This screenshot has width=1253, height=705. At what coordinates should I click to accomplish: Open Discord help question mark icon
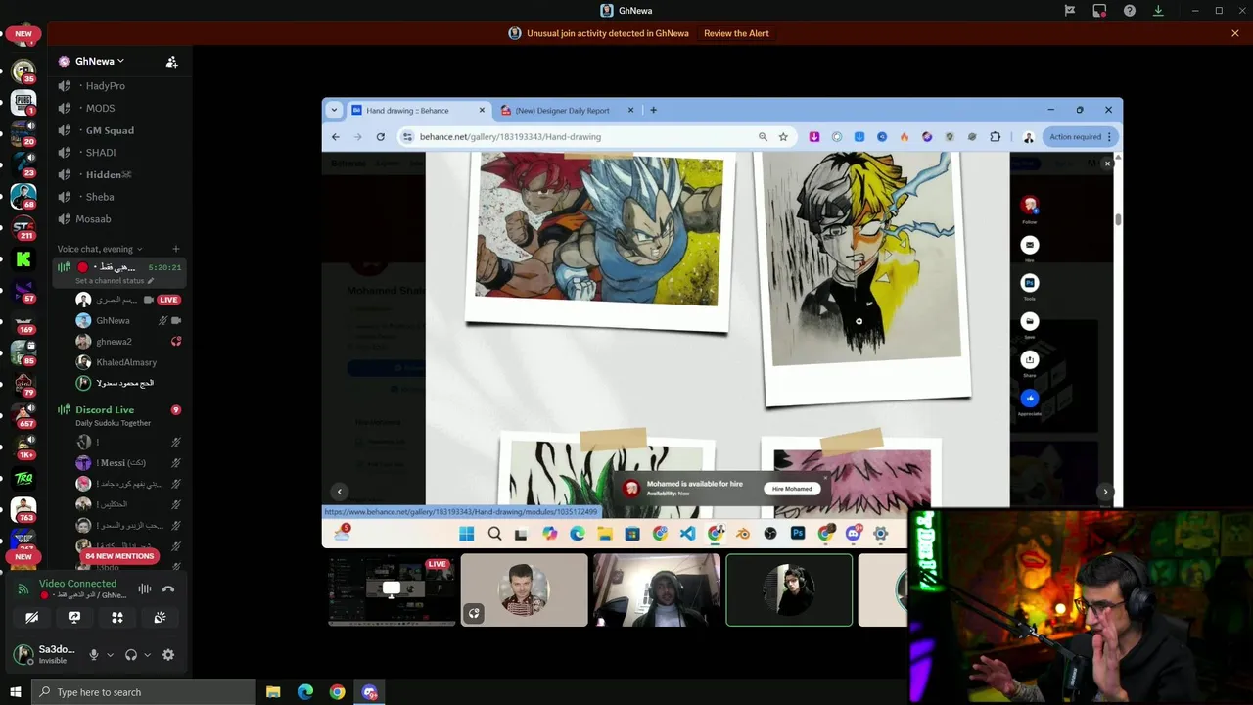tap(1130, 11)
